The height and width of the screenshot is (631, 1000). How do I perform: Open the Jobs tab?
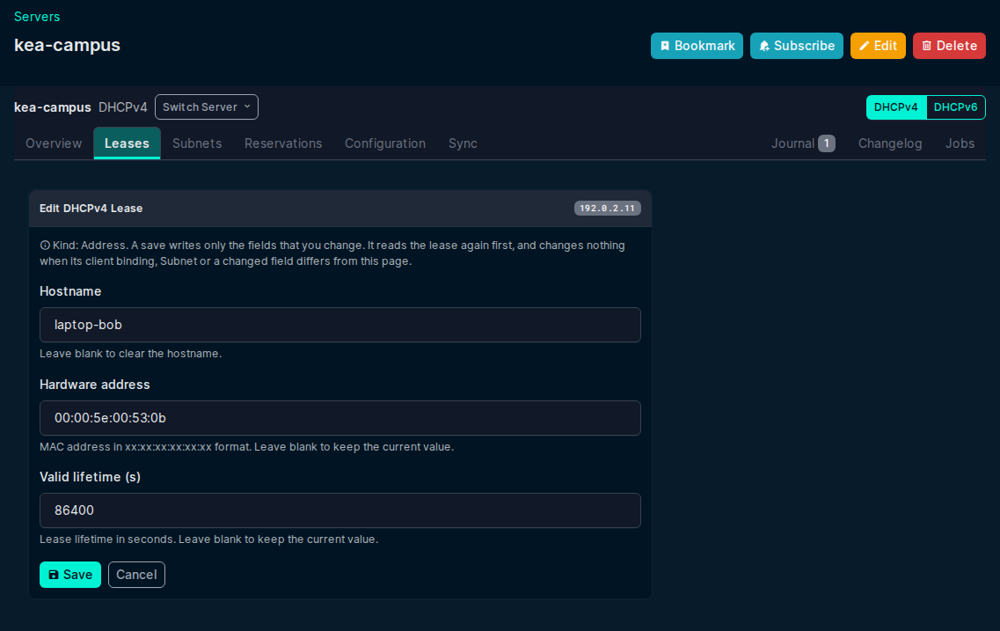(x=960, y=143)
